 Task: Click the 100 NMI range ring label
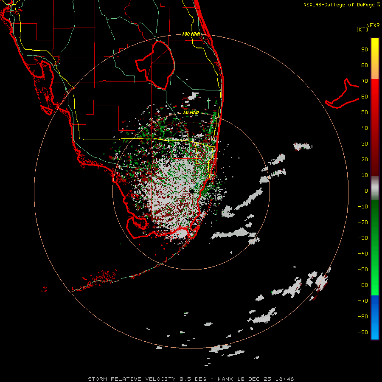click(191, 34)
